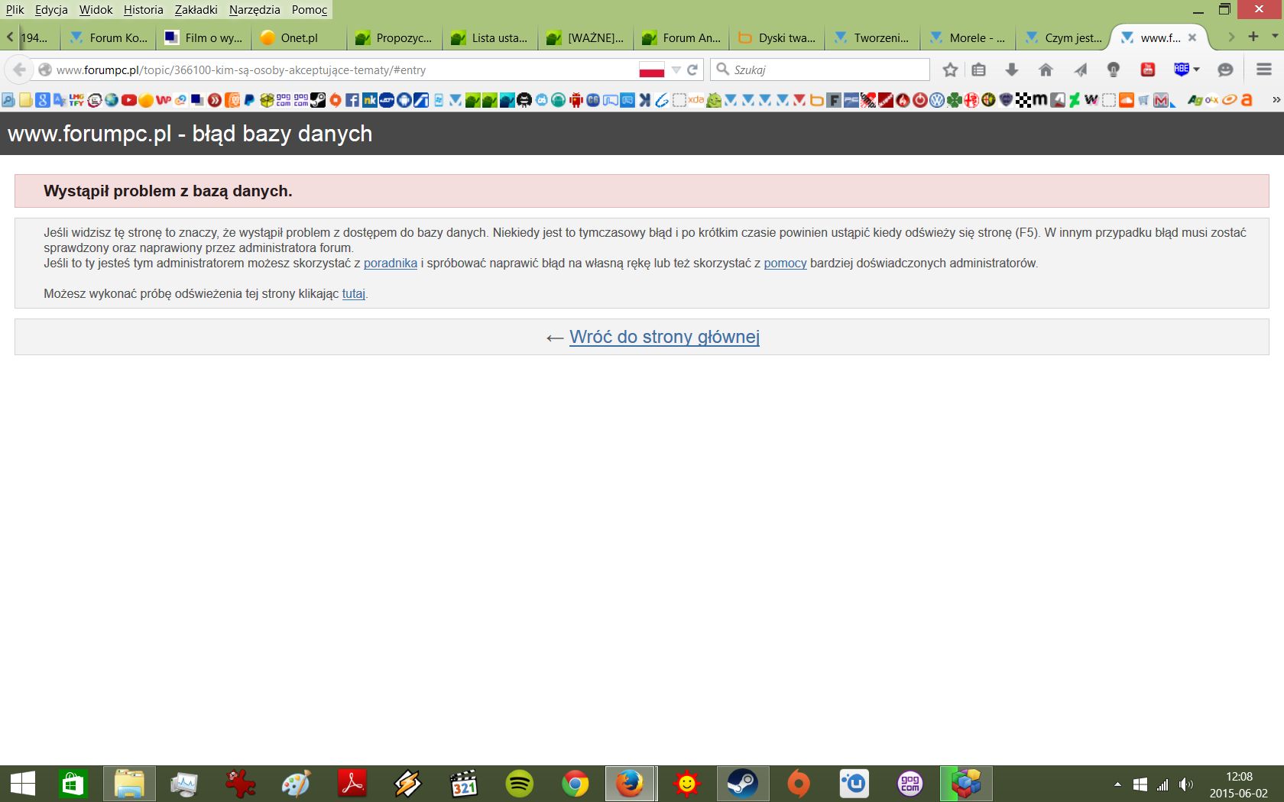Close the active www.f... tab

pos(1192,37)
